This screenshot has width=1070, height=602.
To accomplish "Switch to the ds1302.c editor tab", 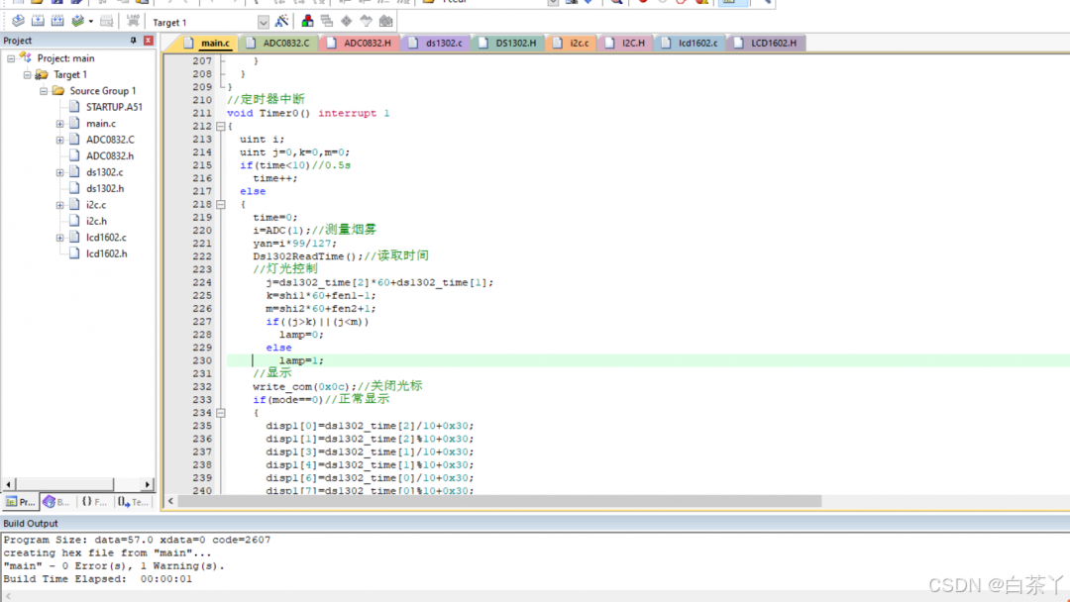I will pos(444,43).
